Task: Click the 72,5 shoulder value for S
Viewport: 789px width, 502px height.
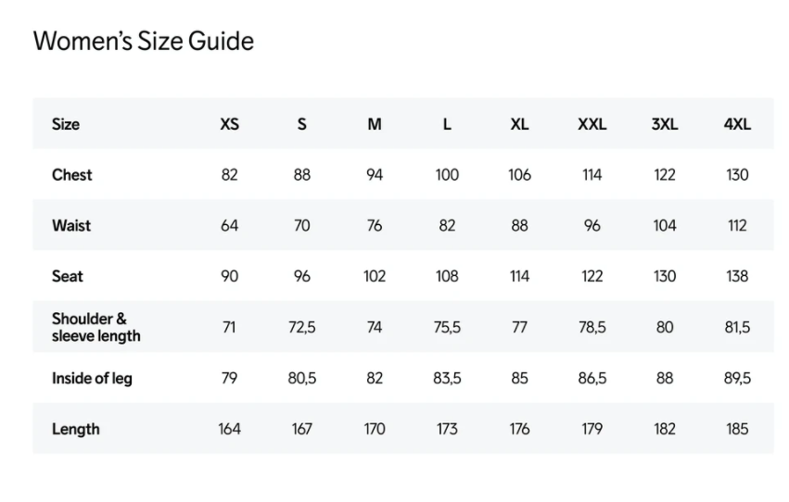Action: pos(302,328)
